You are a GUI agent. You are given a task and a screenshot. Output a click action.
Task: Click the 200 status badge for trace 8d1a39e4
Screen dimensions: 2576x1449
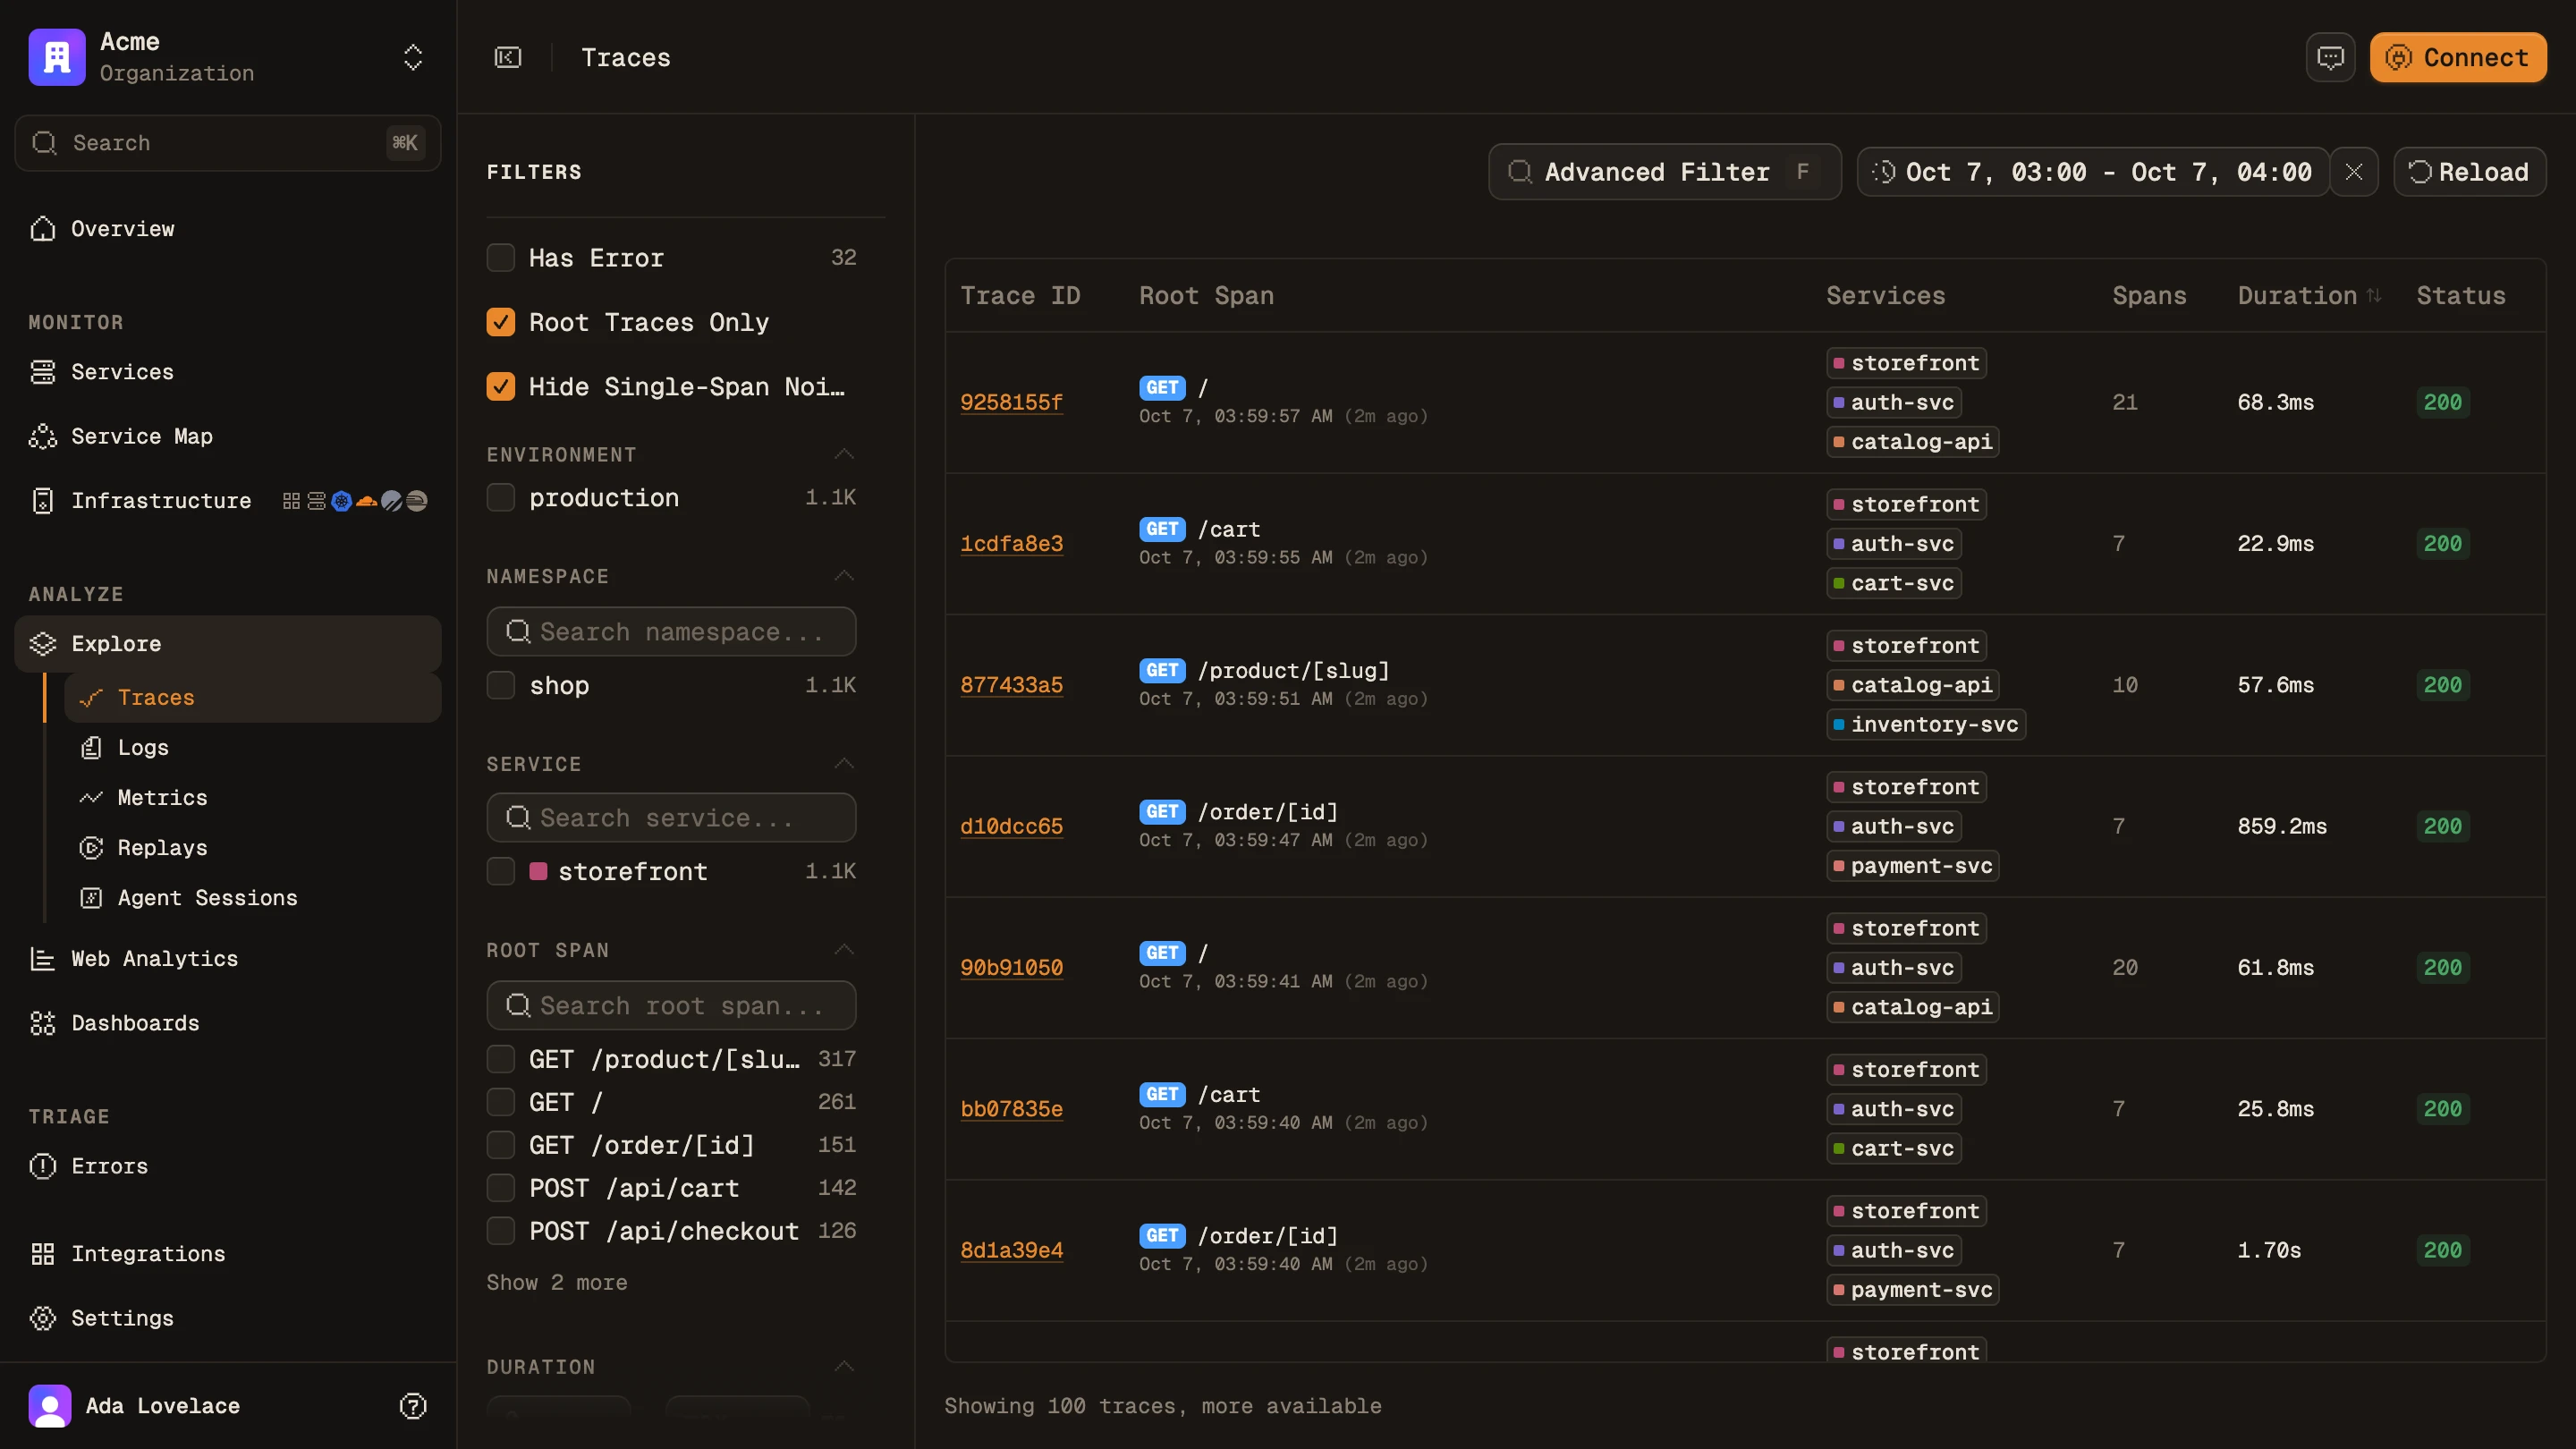pos(2442,1250)
